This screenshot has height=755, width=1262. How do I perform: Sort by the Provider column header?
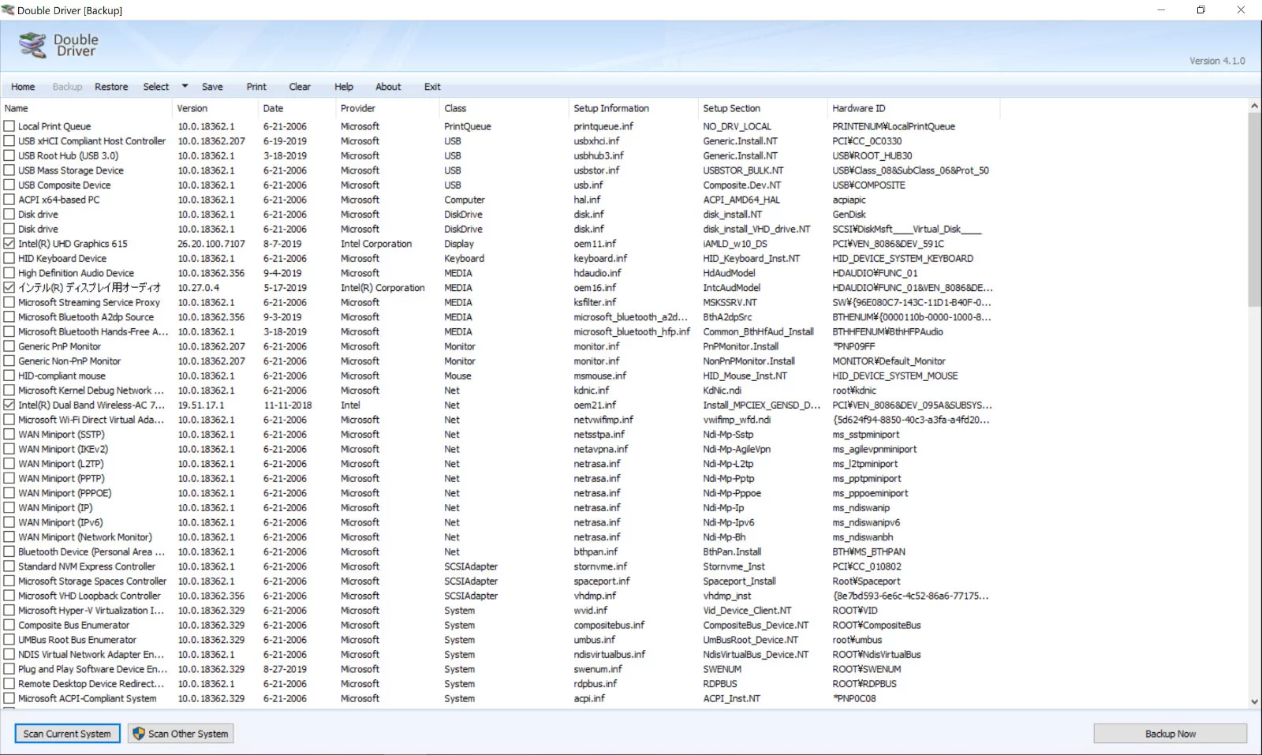click(388, 108)
